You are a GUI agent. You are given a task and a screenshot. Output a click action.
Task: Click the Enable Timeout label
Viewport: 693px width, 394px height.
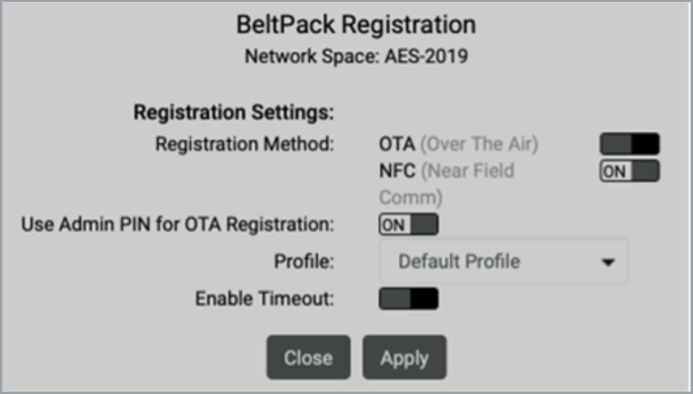tap(265, 299)
